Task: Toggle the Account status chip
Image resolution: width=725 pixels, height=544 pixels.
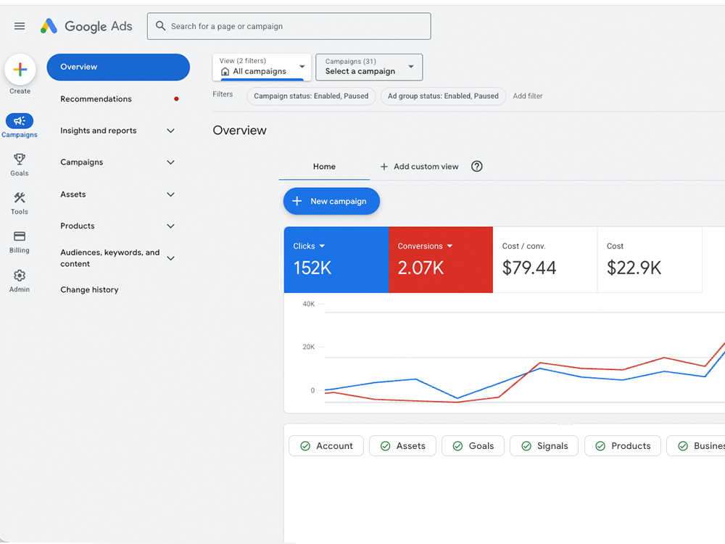Action: pos(326,446)
